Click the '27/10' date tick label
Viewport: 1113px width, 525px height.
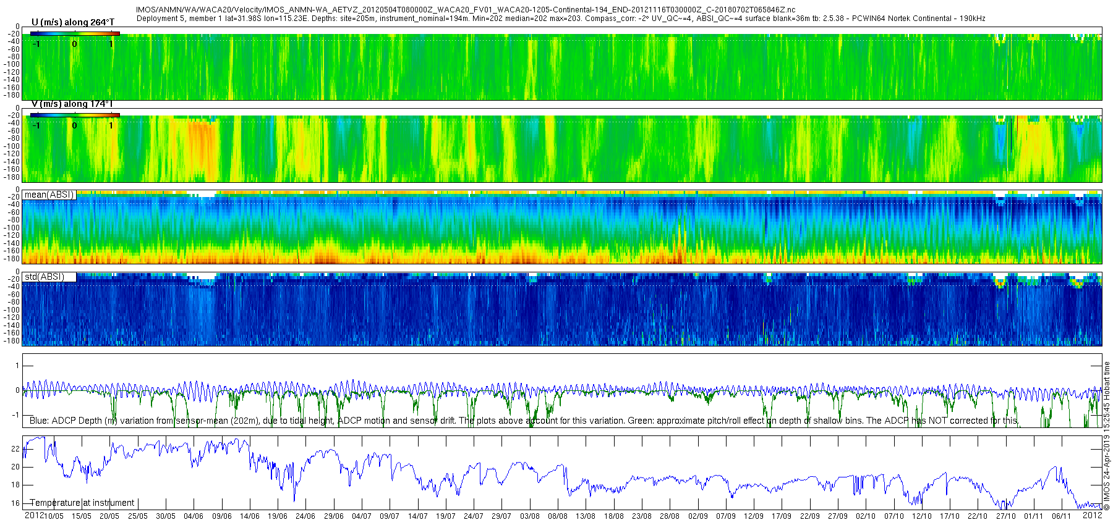point(1006,516)
